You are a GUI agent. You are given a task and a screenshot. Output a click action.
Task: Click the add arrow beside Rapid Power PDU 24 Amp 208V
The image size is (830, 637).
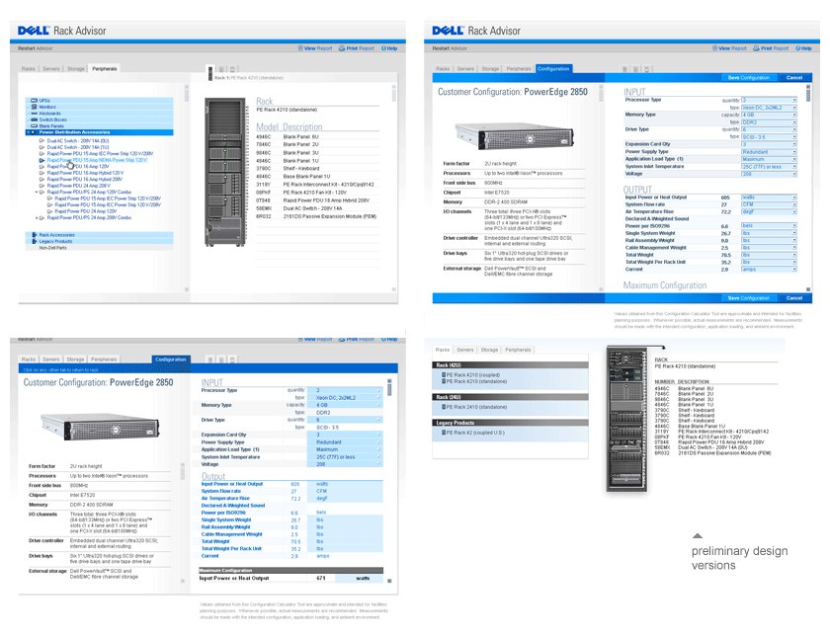(41, 186)
